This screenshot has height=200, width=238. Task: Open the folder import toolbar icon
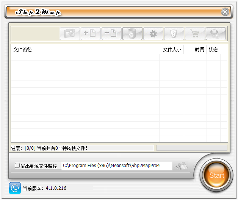click(x=70, y=34)
